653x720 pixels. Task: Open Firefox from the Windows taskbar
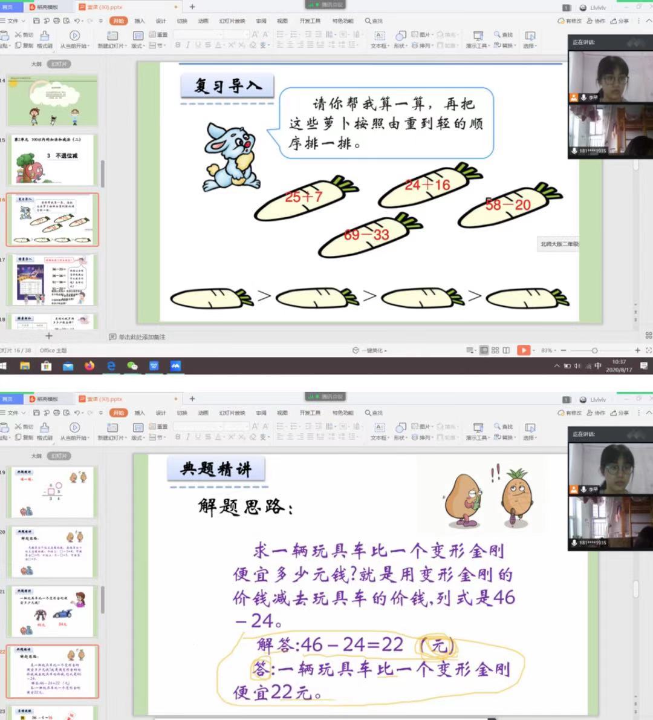point(89,365)
